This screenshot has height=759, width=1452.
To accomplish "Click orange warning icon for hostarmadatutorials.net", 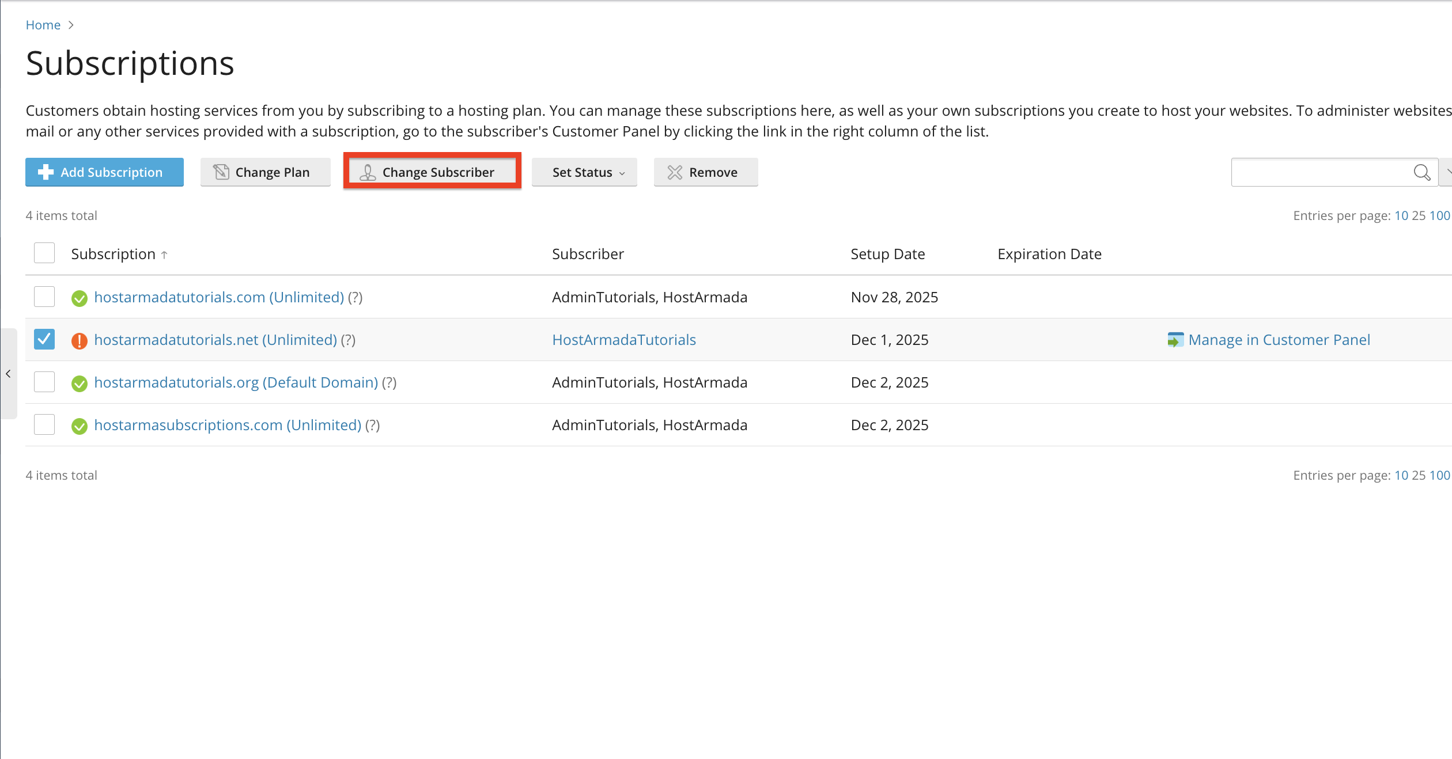I will coord(80,340).
